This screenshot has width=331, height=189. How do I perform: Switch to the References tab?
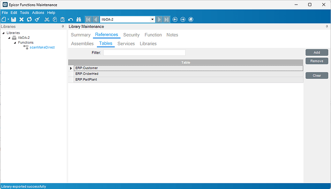(x=106, y=35)
